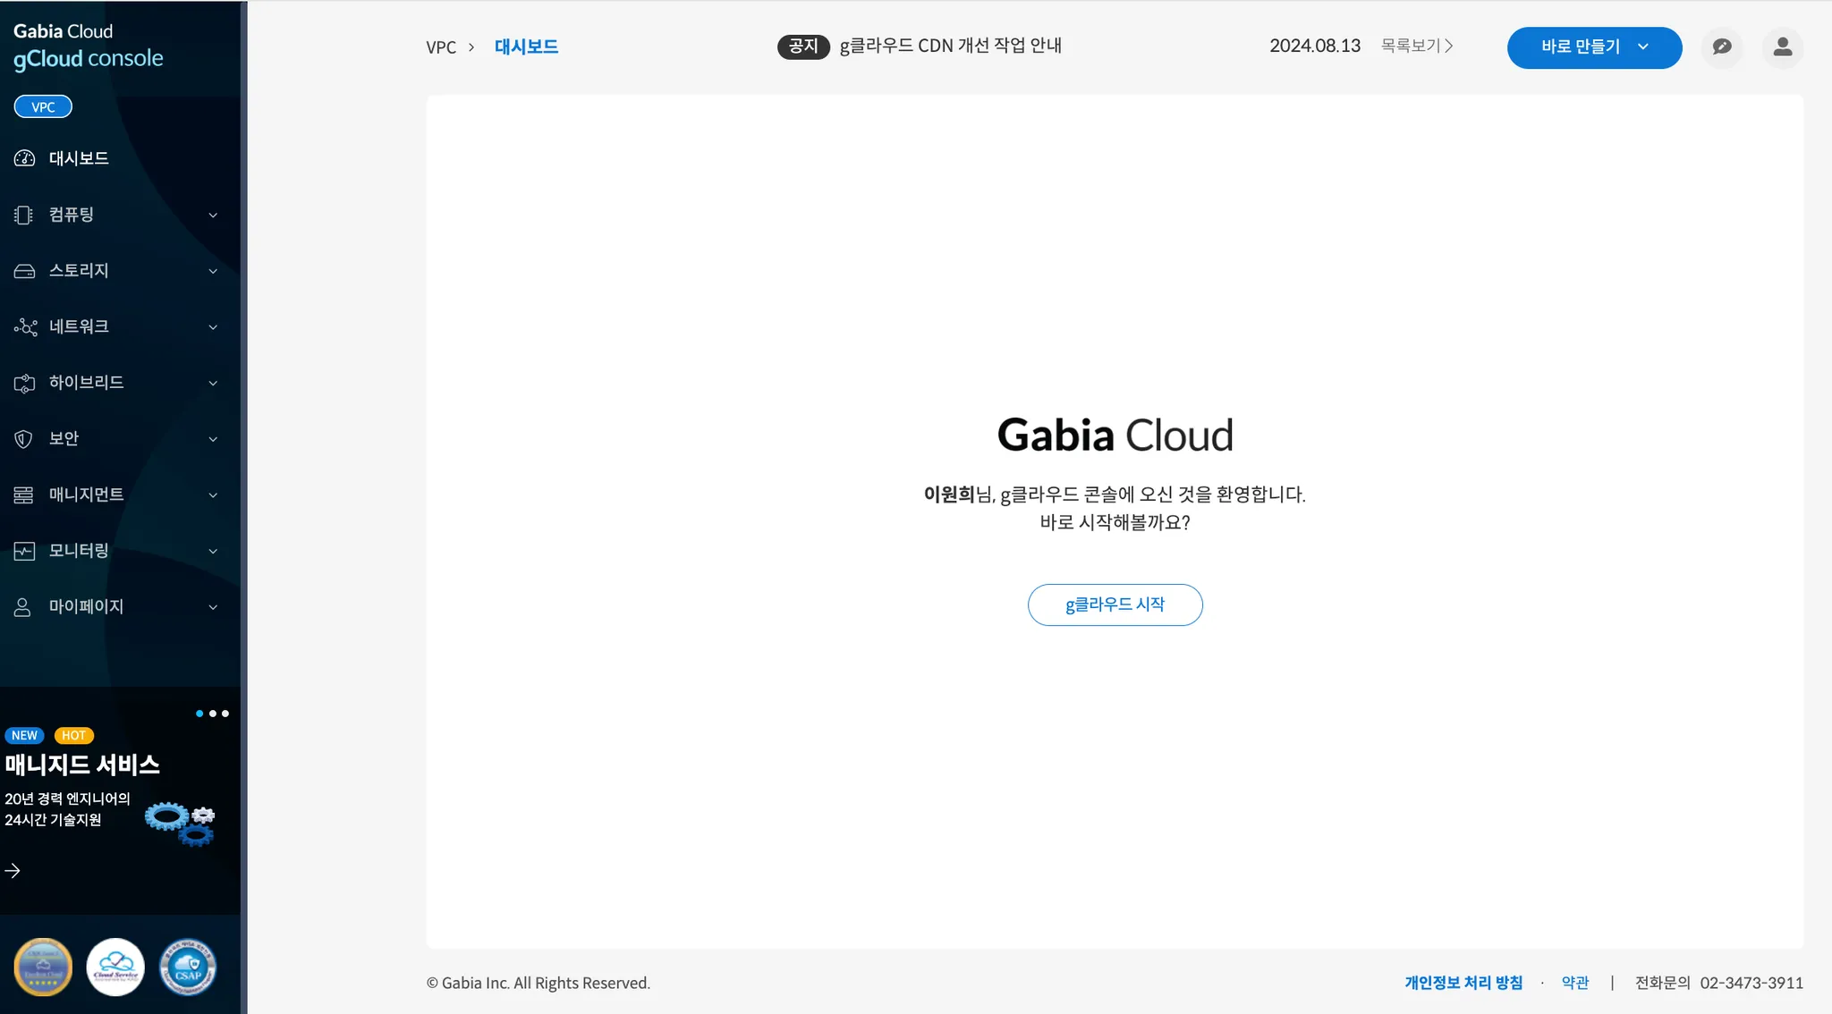Click the Gabia Cloud gCloud console logo
This screenshot has height=1014, width=1832.
pyautogui.click(x=88, y=46)
